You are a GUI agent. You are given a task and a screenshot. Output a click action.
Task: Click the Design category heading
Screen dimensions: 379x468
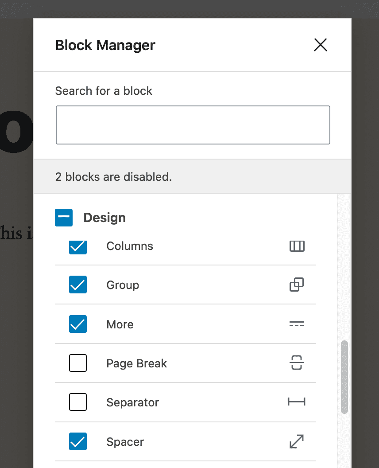tap(104, 218)
